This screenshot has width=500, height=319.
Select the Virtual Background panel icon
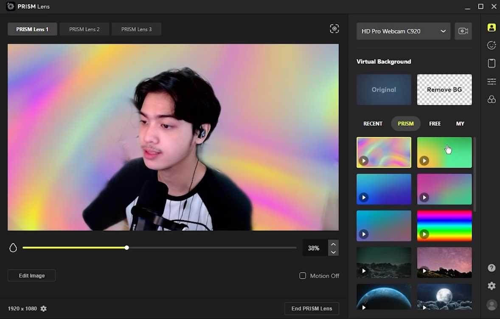click(491, 27)
